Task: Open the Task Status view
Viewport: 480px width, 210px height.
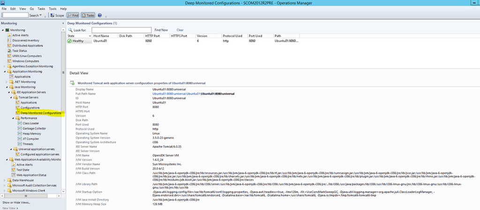Action: (19, 51)
